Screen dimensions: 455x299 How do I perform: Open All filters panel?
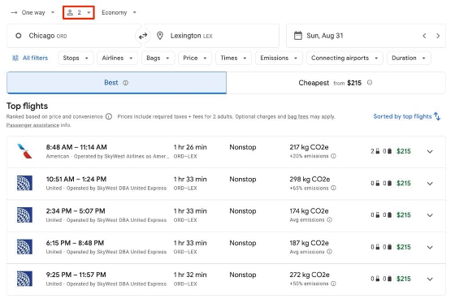pyautogui.click(x=30, y=58)
